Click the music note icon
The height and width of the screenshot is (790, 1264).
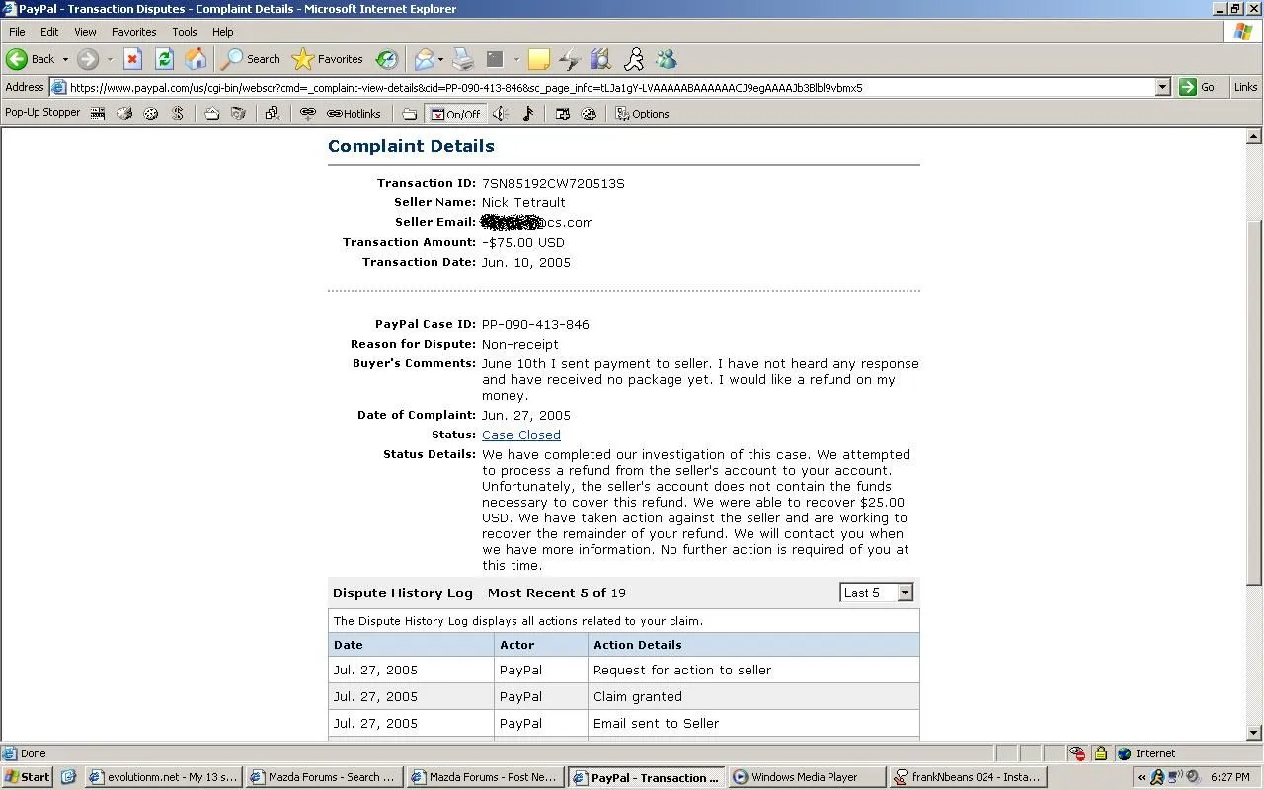[x=527, y=114]
